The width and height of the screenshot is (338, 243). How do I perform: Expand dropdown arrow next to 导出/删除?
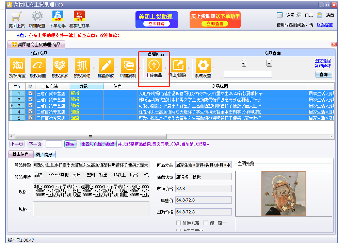(189, 68)
